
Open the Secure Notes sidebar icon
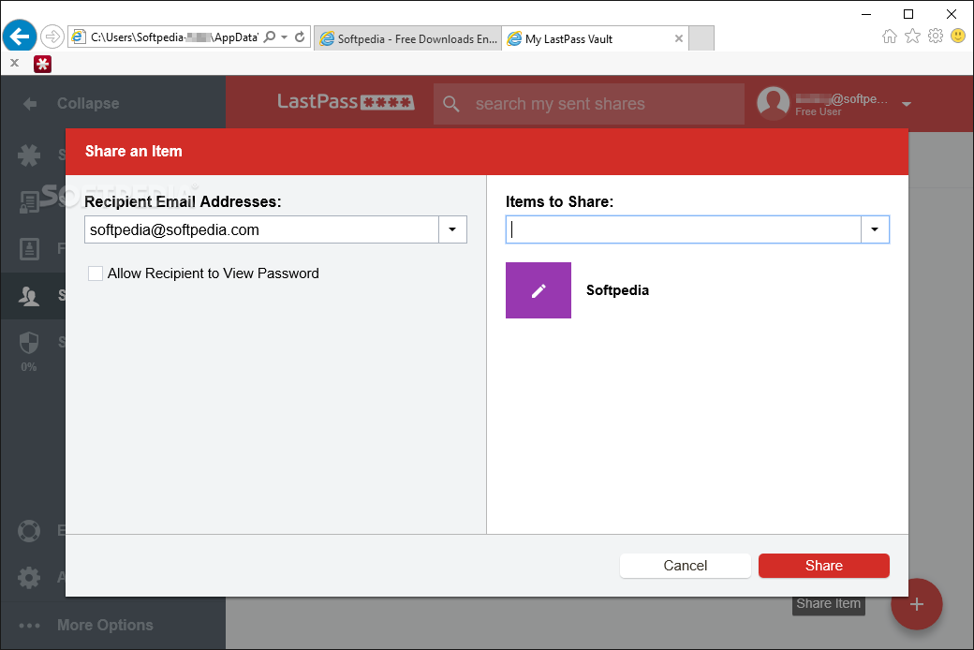29,202
